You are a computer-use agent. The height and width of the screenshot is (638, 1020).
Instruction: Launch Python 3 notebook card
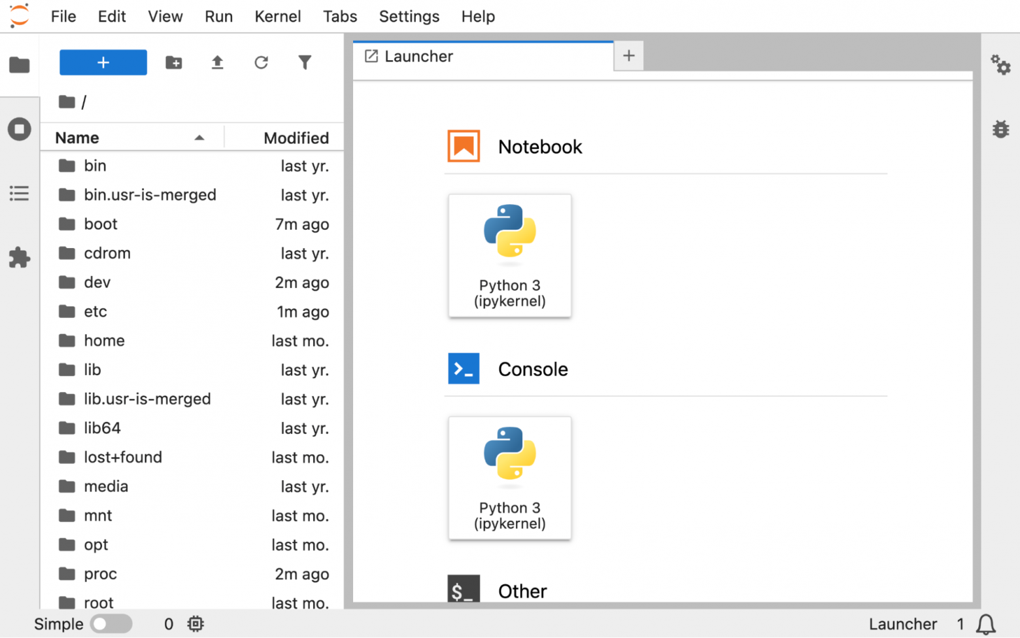click(510, 256)
